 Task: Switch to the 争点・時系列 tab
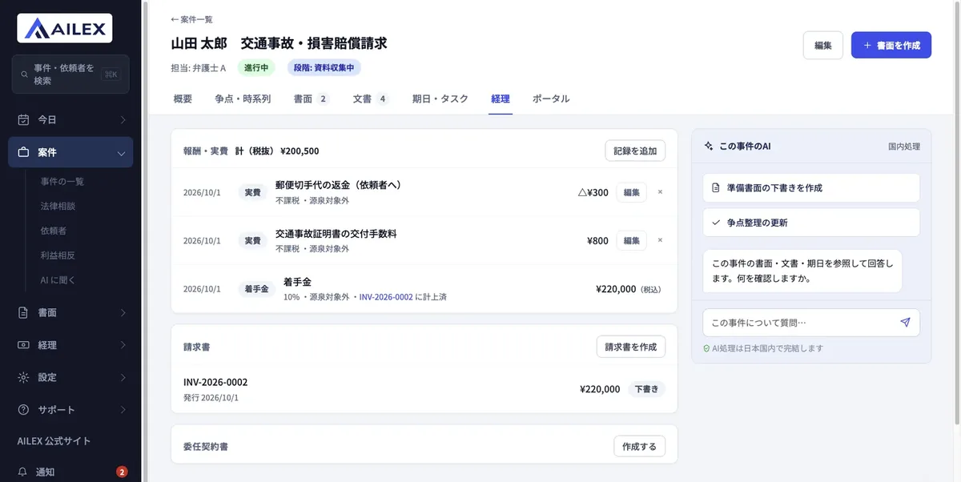[243, 99]
